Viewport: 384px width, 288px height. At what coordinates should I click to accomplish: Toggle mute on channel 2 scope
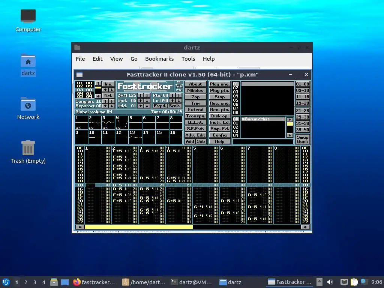(95, 123)
